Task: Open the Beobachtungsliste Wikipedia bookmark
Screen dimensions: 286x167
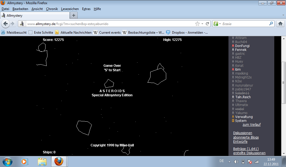Action: click(143, 33)
